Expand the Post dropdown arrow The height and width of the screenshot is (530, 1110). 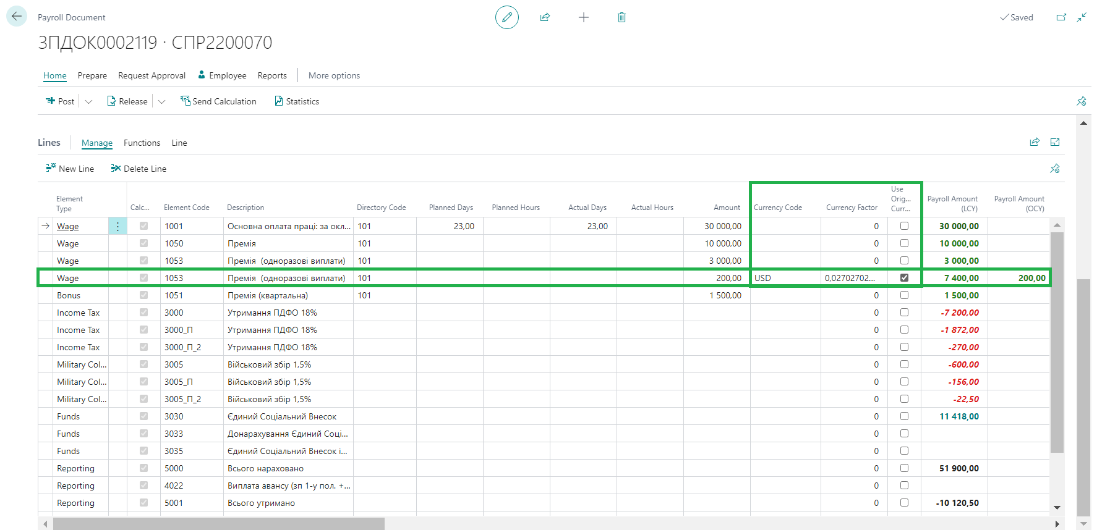pos(88,102)
